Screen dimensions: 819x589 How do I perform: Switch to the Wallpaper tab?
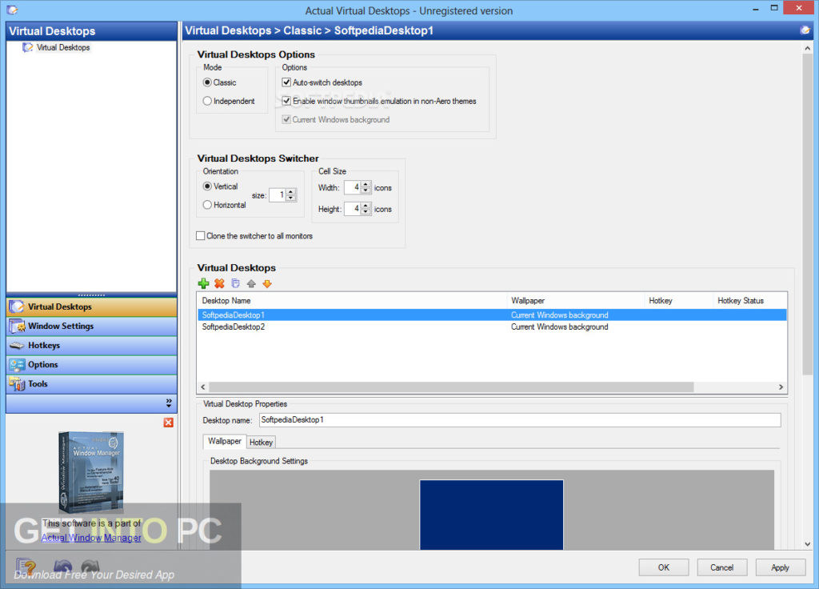[225, 441]
